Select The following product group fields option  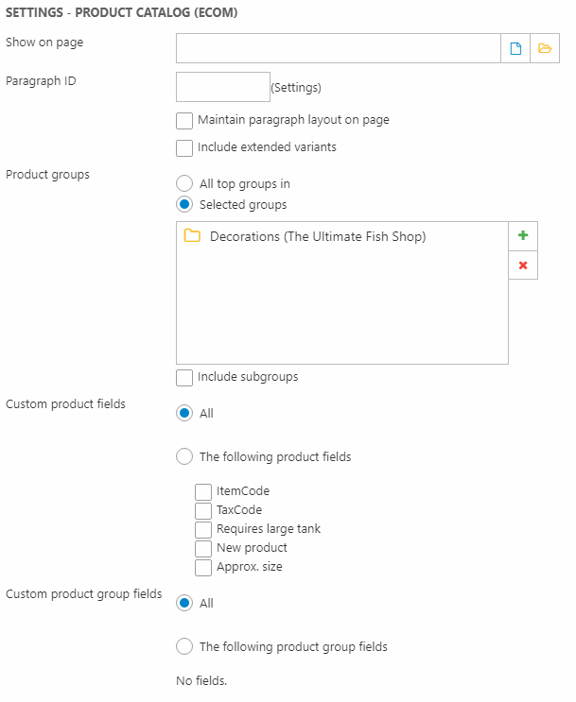click(185, 647)
